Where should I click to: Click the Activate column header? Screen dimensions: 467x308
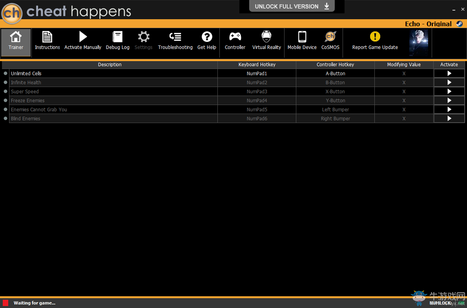449,65
